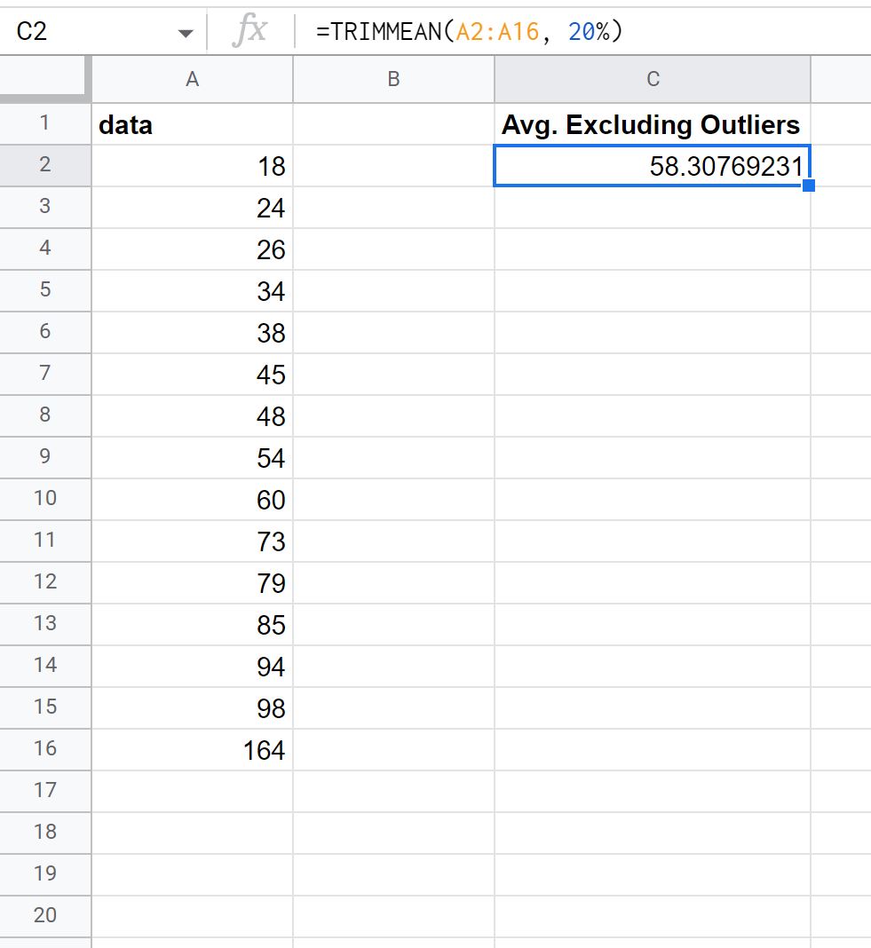871x948 pixels.
Task: Select row 17 header
Action: 45,791
